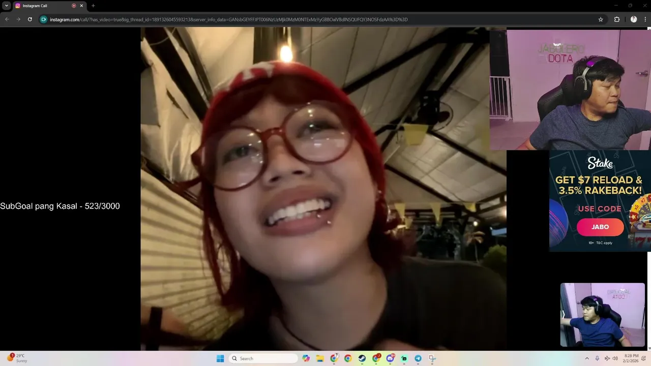Open the weather widget showing 29°C Sunny
This screenshot has height=366, width=651.
coord(17,358)
